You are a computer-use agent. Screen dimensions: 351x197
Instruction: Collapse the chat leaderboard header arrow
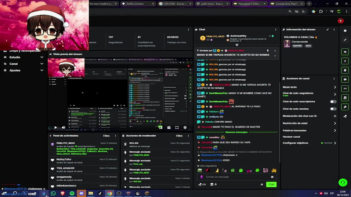[237, 45]
